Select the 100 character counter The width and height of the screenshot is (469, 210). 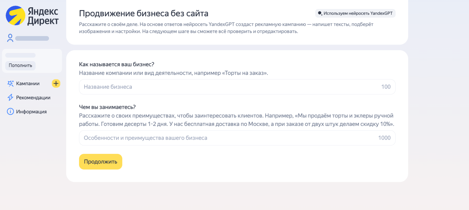point(386,87)
